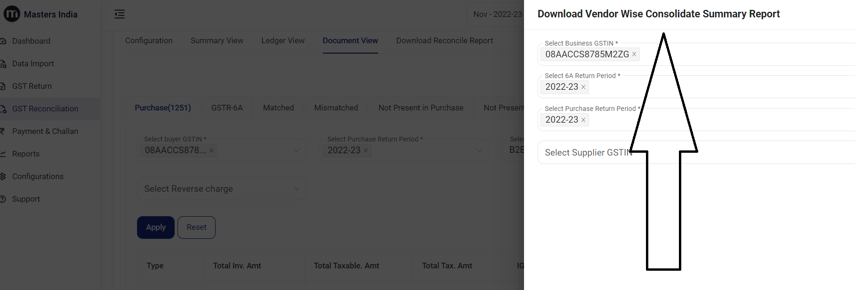The height and width of the screenshot is (290, 855).
Task: Clear the Purchase Return Period 2022-23 tag in panel
Action: pyautogui.click(x=583, y=120)
